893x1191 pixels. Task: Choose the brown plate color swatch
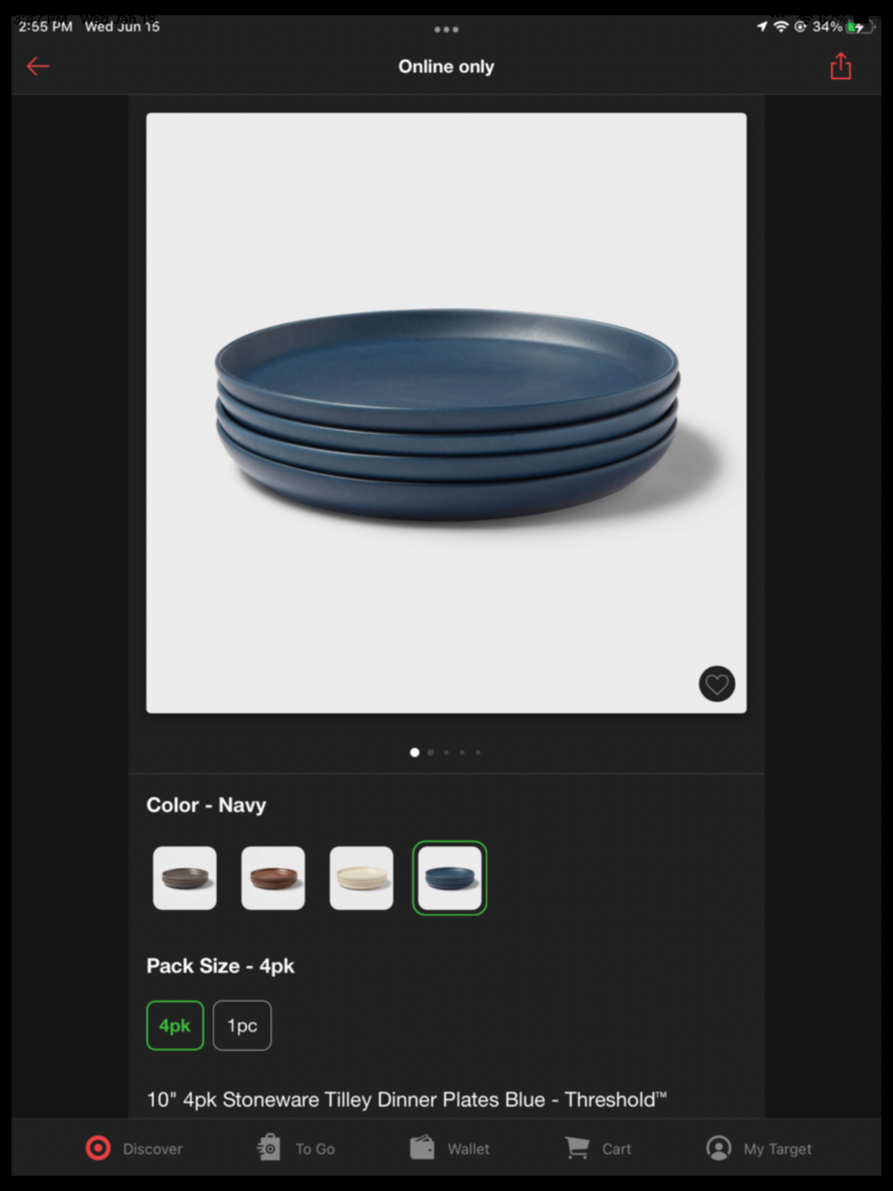click(273, 878)
